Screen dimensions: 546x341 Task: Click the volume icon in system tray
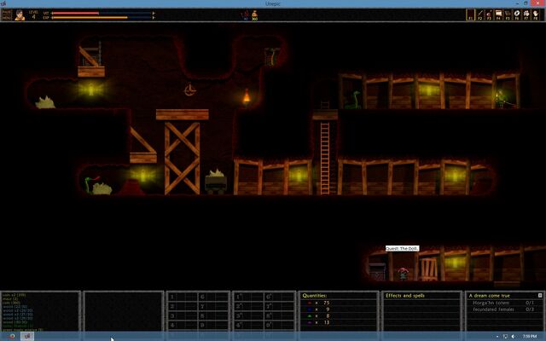514,337
